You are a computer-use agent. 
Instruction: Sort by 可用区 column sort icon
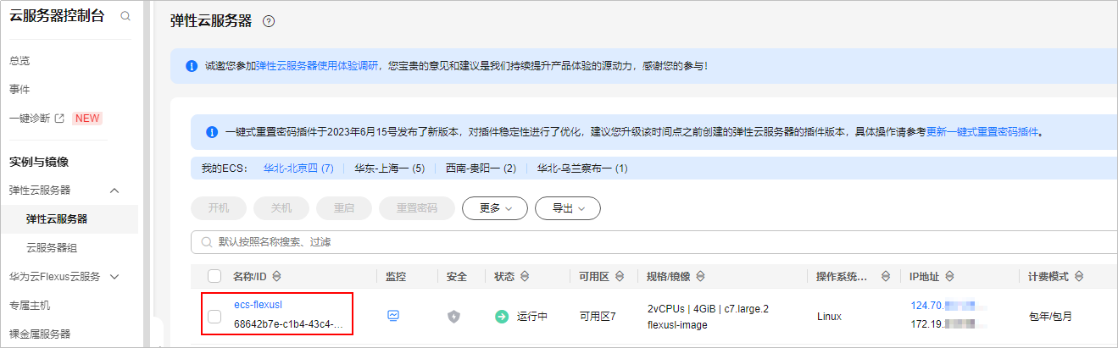point(620,276)
